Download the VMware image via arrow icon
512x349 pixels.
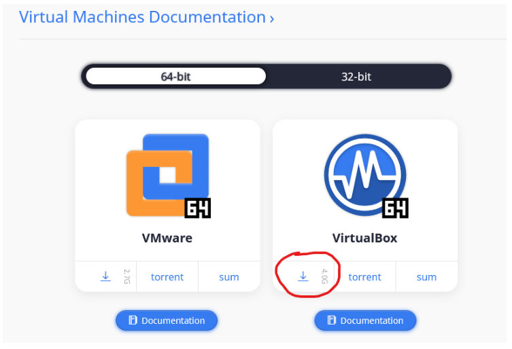(105, 276)
